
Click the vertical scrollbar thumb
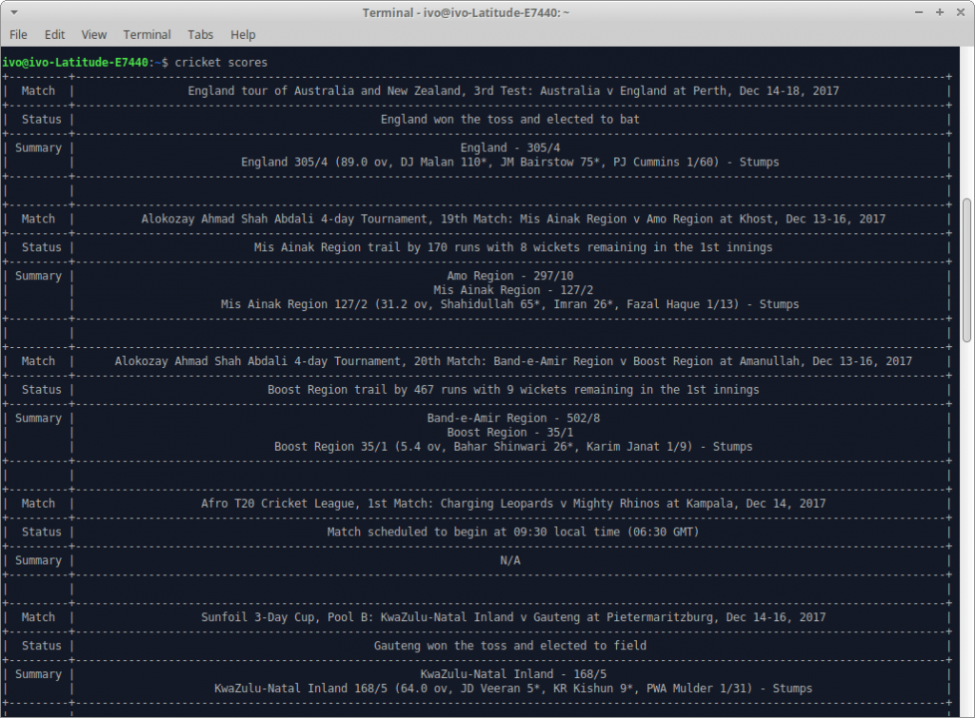tap(967, 268)
